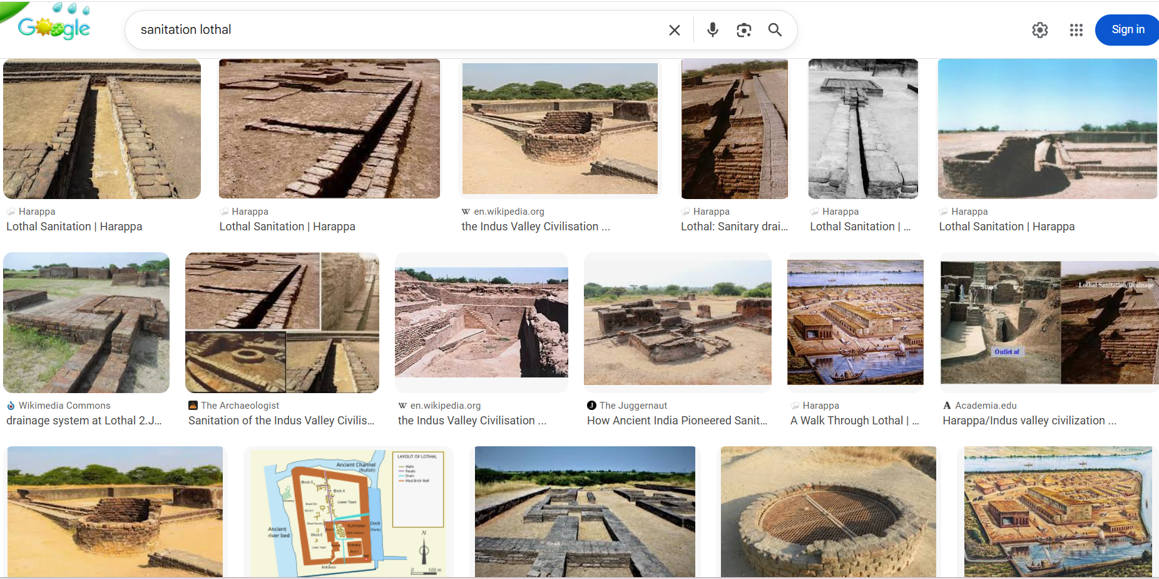Open 'Lothal: Sanitary drai...' result title
1159x579 pixels.
734,227
